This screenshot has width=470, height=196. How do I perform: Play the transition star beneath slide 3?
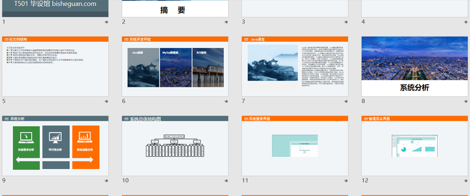(x=346, y=22)
